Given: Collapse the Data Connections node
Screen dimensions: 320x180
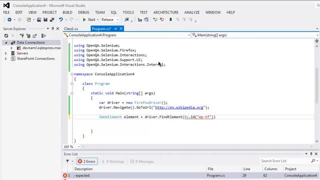Looking at the screenshot, I should [x=6, y=42].
